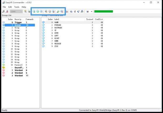Click the Label column header
Viewport: 163px width, 113px height.
(x=57, y=19)
